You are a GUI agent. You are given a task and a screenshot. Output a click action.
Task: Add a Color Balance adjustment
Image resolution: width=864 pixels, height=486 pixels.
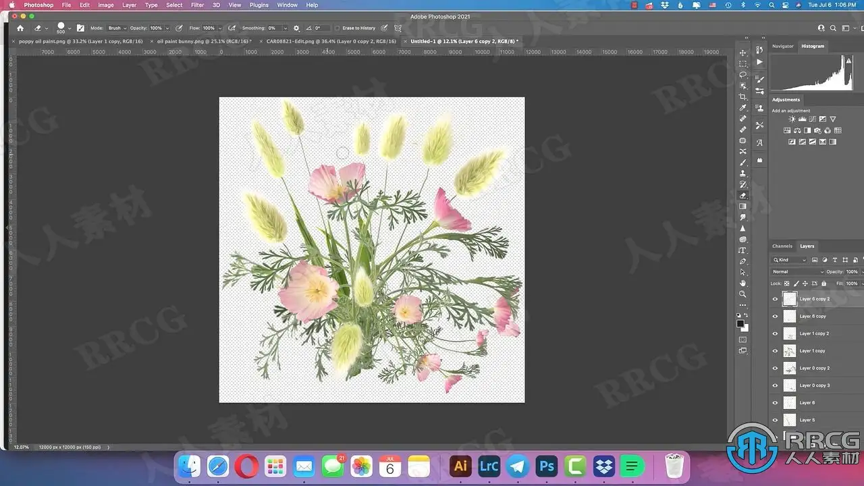pyautogui.click(x=797, y=130)
